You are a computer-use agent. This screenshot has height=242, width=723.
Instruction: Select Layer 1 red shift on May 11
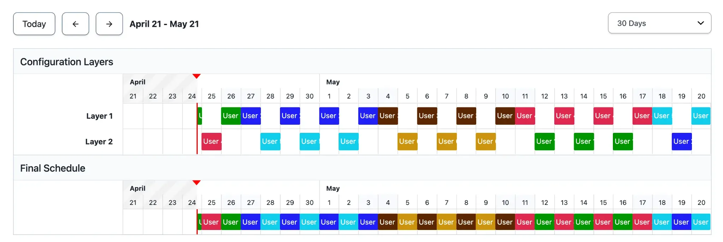pos(525,116)
